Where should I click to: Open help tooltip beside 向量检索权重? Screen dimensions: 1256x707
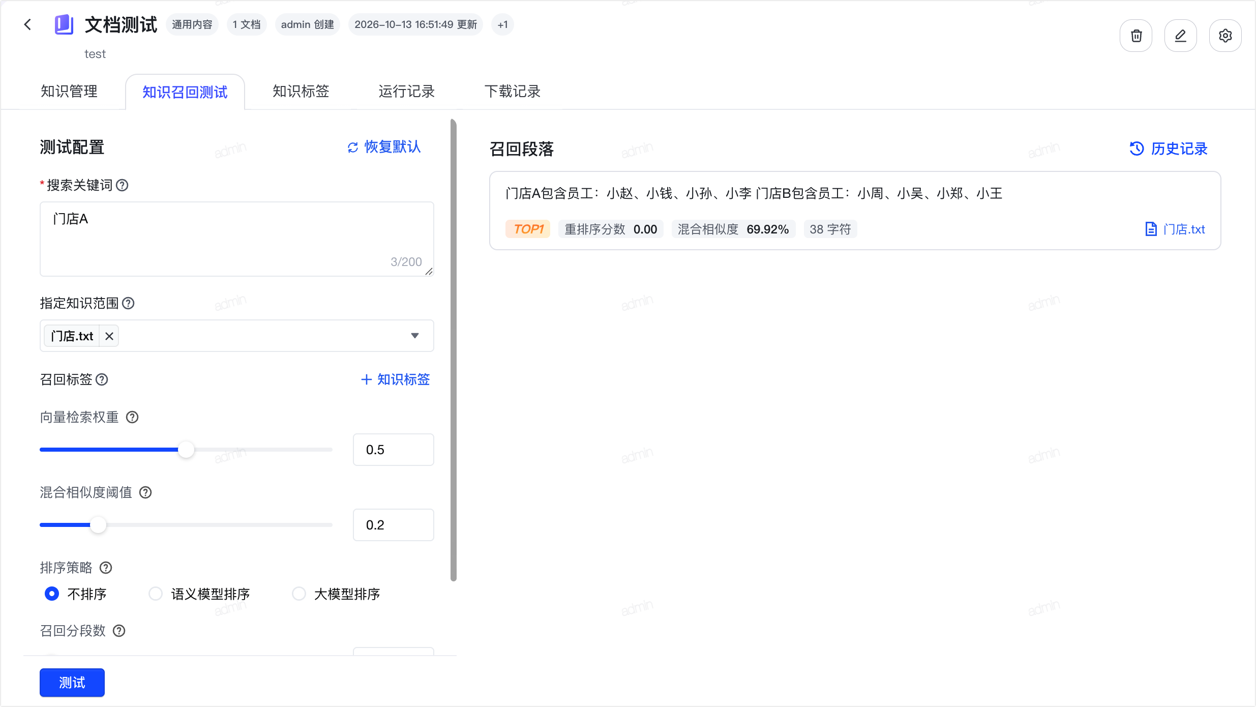click(x=132, y=417)
